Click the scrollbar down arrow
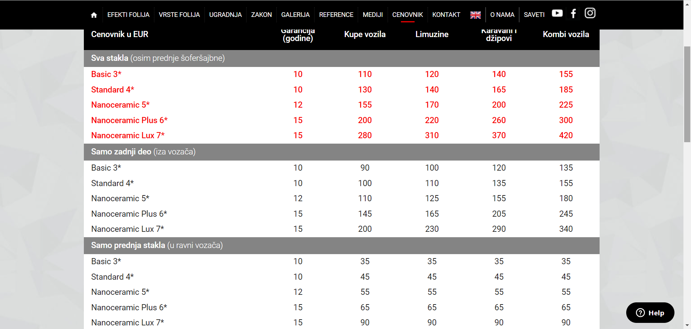Image resolution: width=691 pixels, height=329 pixels. [x=687, y=325]
